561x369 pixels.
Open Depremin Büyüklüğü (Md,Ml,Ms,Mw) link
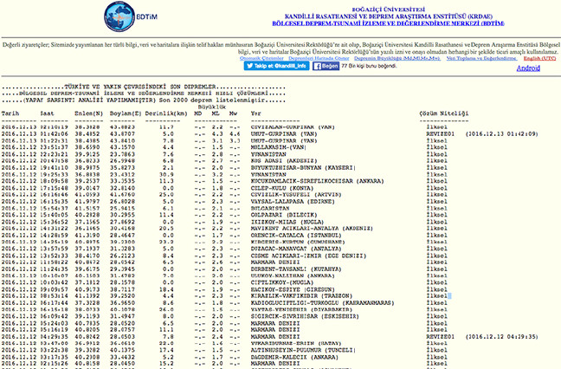click(x=397, y=58)
